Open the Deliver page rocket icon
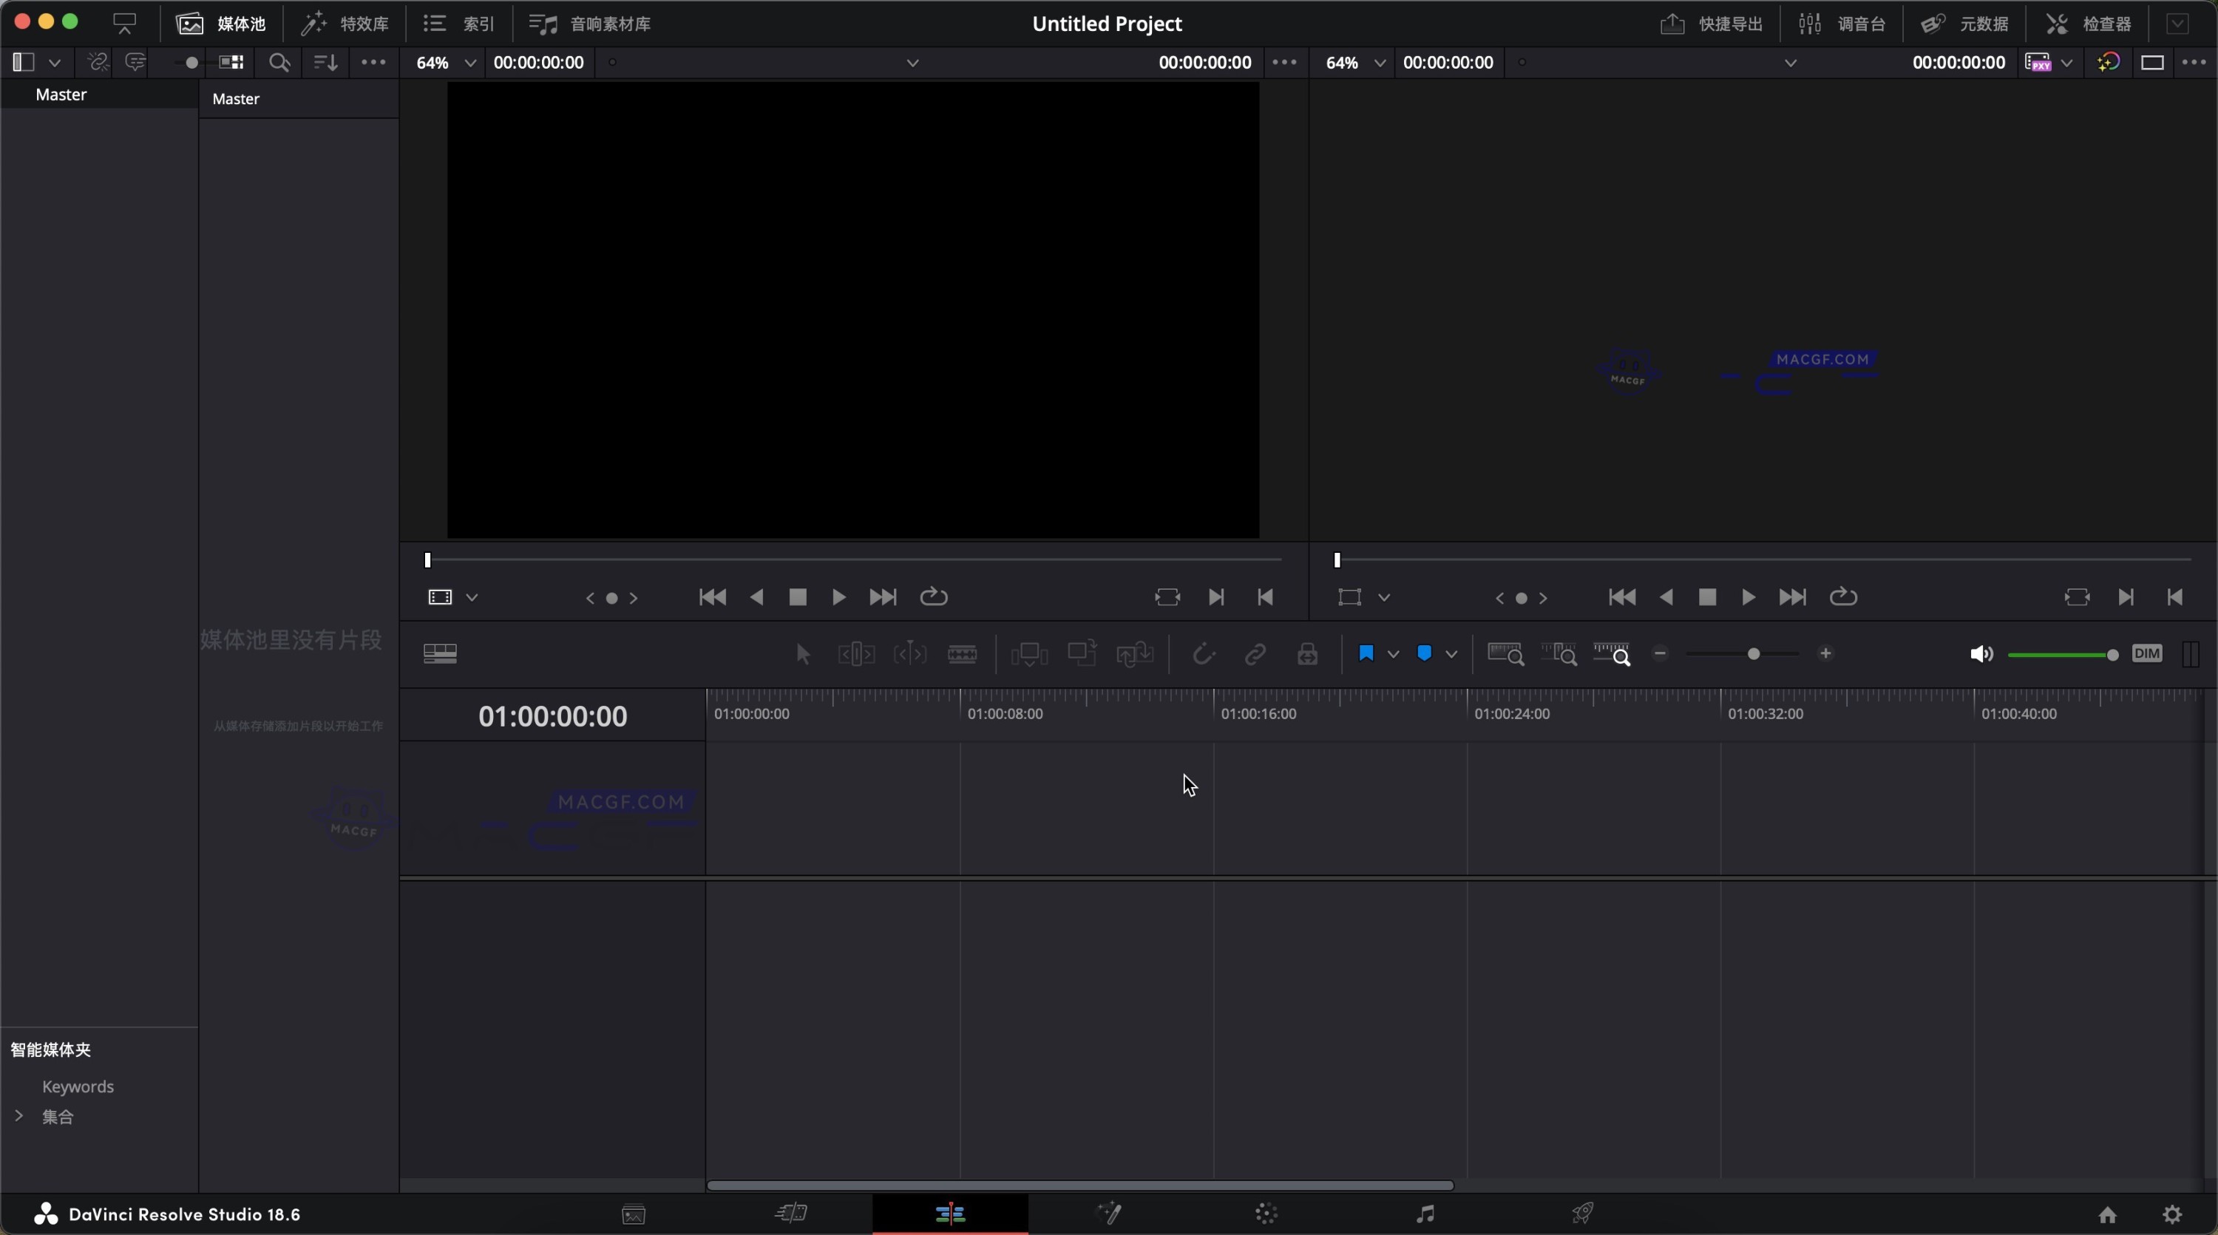 1584,1214
